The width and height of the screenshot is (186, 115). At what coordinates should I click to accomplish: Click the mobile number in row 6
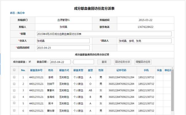(146, 111)
